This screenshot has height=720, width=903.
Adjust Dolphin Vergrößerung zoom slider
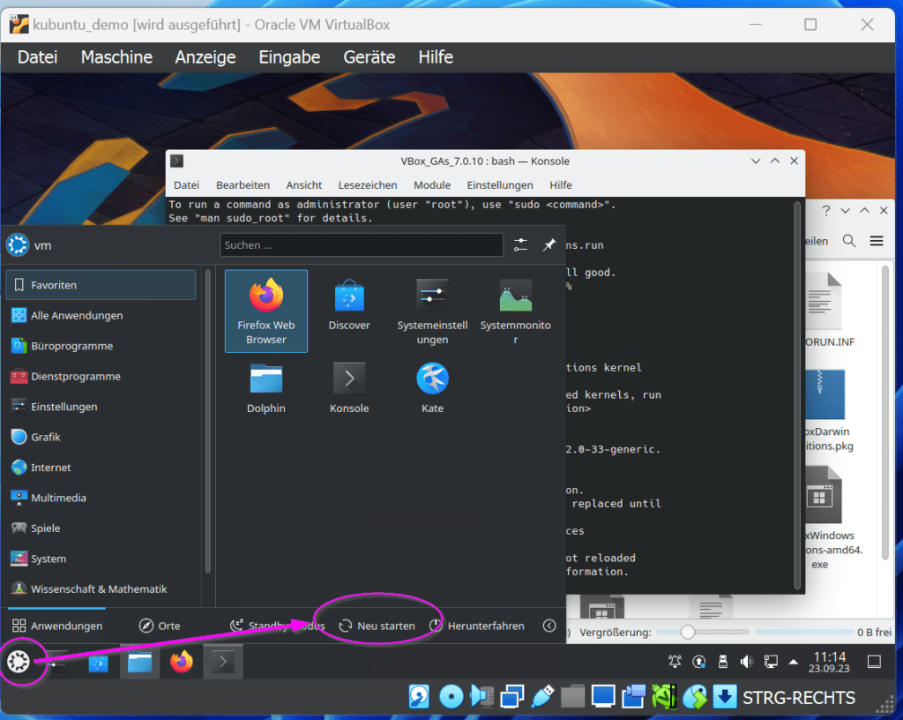(x=703, y=632)
